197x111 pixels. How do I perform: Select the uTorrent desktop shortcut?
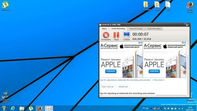coord(5,6)
